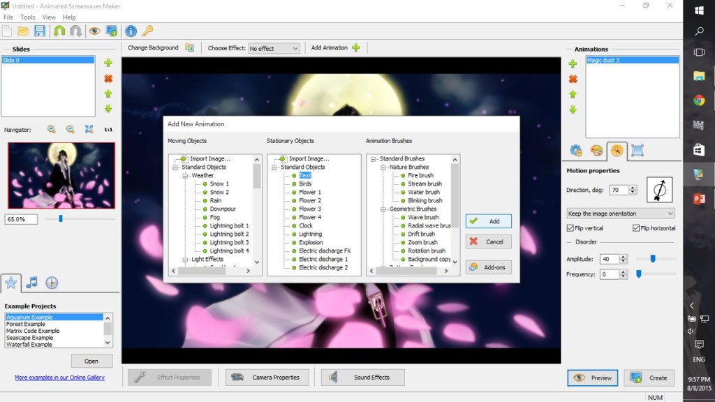Click the Preview button
The width and height of the screenshot is (715, 402).
click(x=593, y=378)
